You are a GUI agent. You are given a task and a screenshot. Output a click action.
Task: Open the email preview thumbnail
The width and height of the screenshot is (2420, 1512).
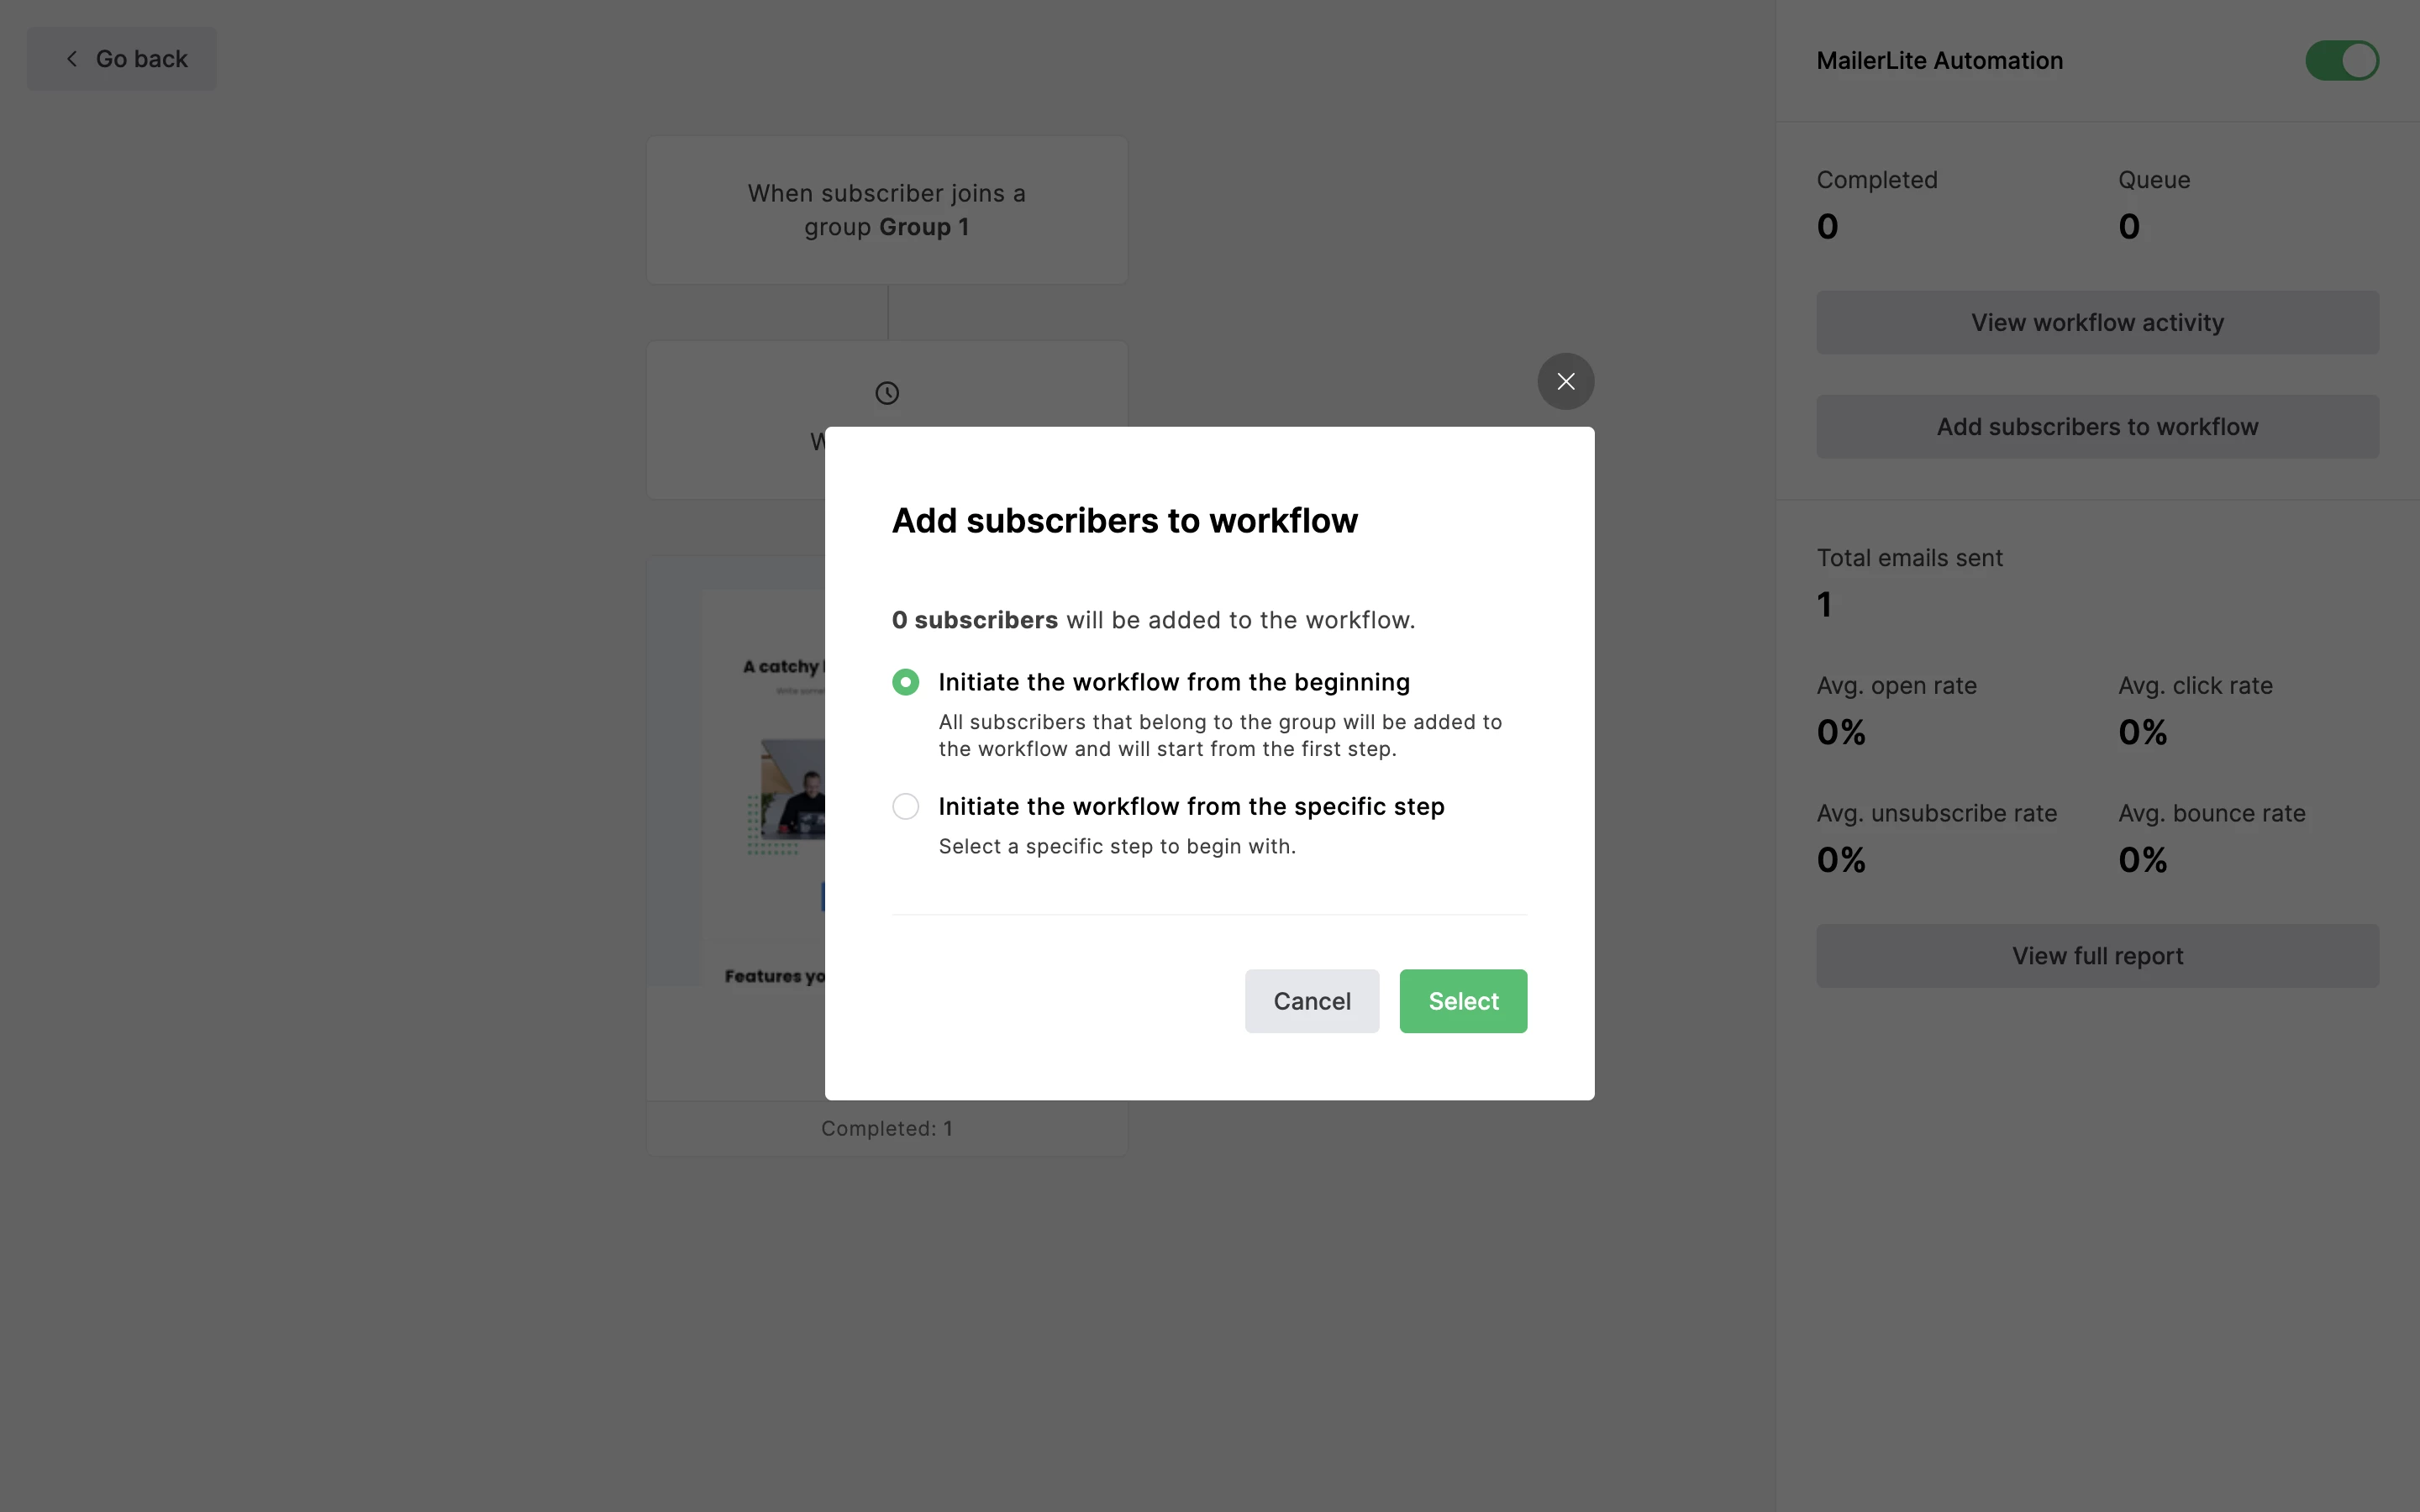click(760, 780)
